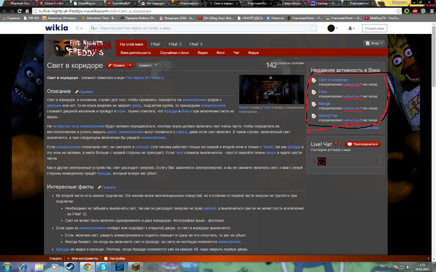
Task: Open Steam from the taskbar
Action: point(69,267)
